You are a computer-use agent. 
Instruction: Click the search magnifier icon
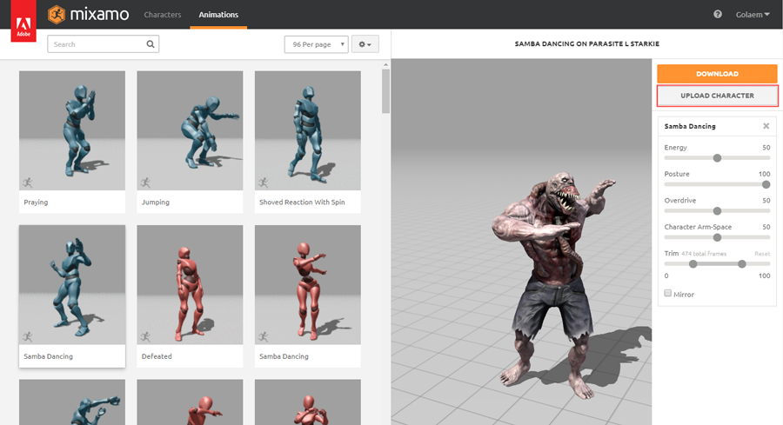point(151,44)
